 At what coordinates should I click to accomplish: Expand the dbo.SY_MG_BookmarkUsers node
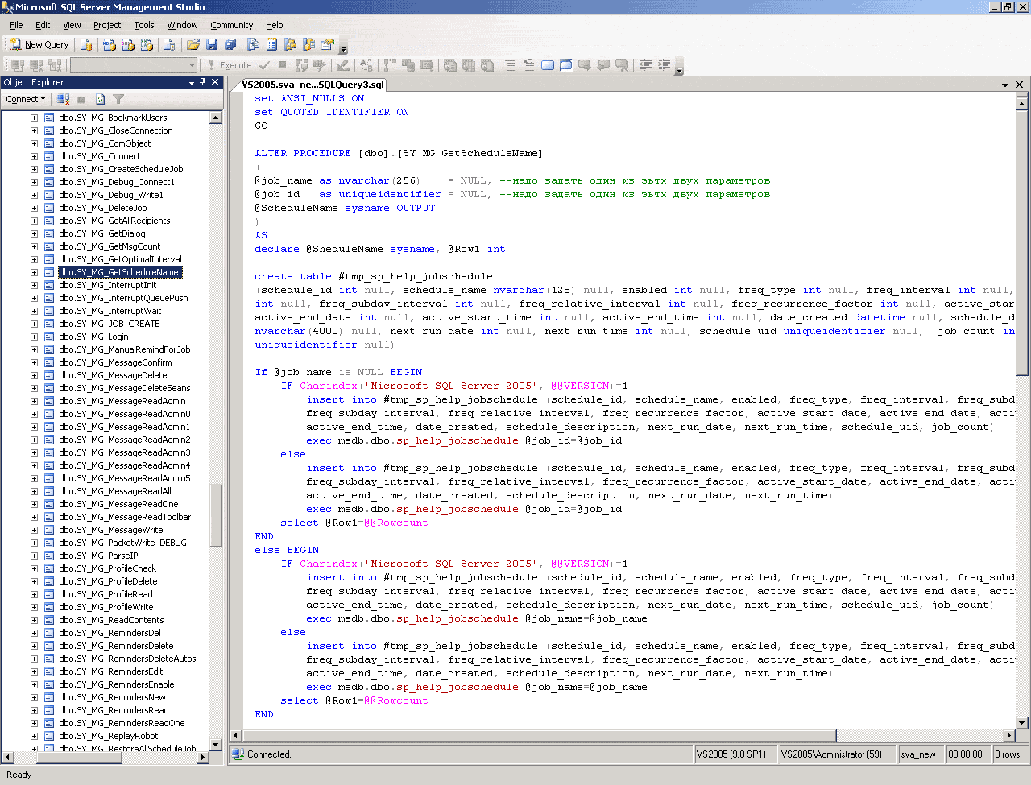34,118
